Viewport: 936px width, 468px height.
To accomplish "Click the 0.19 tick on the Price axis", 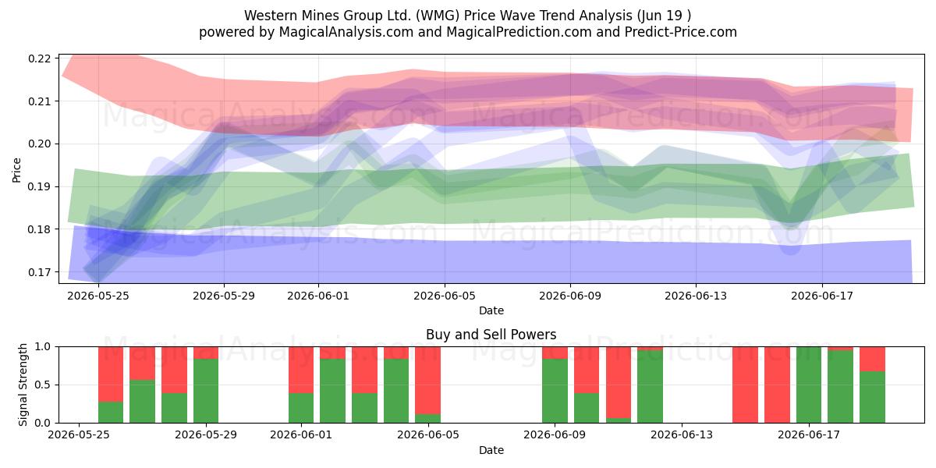I will pyautogui.click(x=39, y=186).
